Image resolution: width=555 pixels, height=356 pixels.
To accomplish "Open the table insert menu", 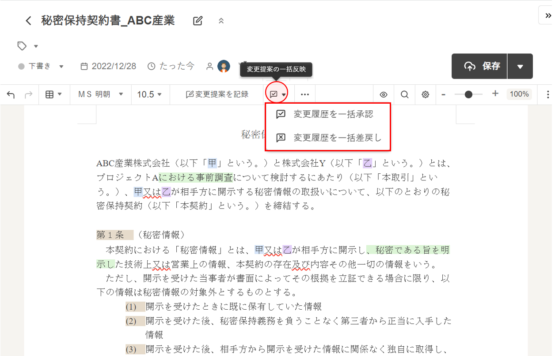I will (54, 94).
